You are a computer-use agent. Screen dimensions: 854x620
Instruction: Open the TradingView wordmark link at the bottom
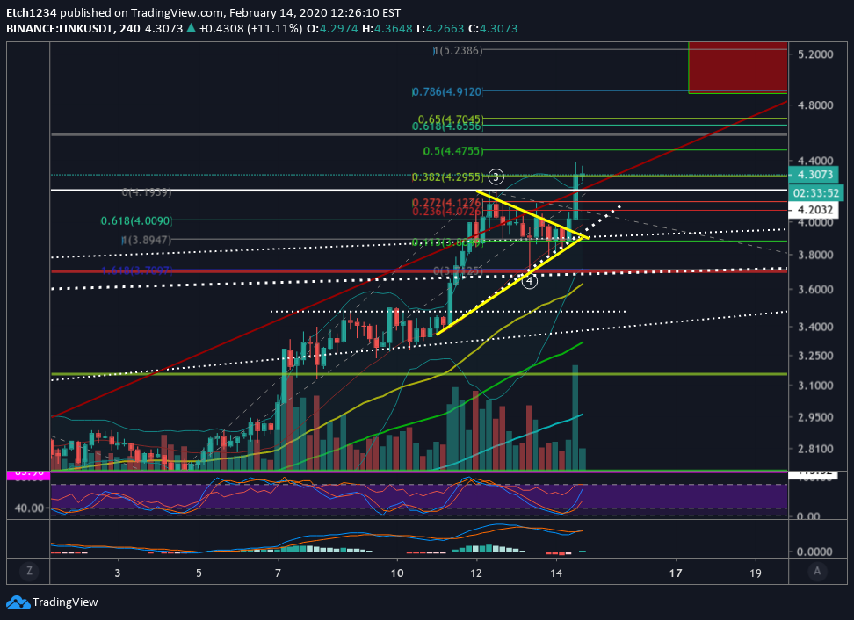pyautogui.click(x=65, y=602)
